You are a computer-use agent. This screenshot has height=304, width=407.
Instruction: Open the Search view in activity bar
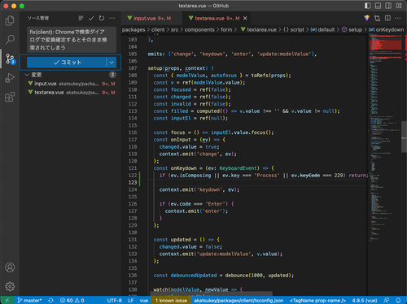coord(10,40)
